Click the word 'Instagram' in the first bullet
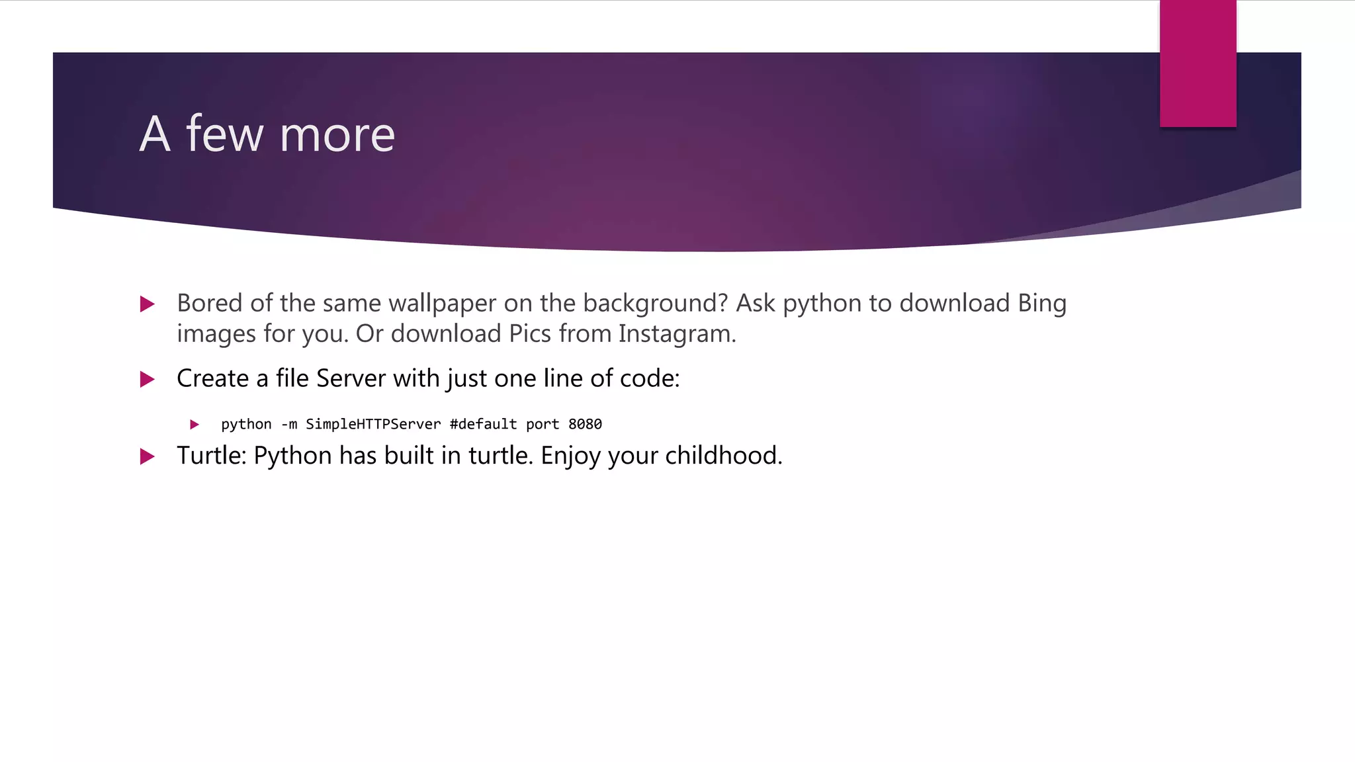 (x=675, y=333)
